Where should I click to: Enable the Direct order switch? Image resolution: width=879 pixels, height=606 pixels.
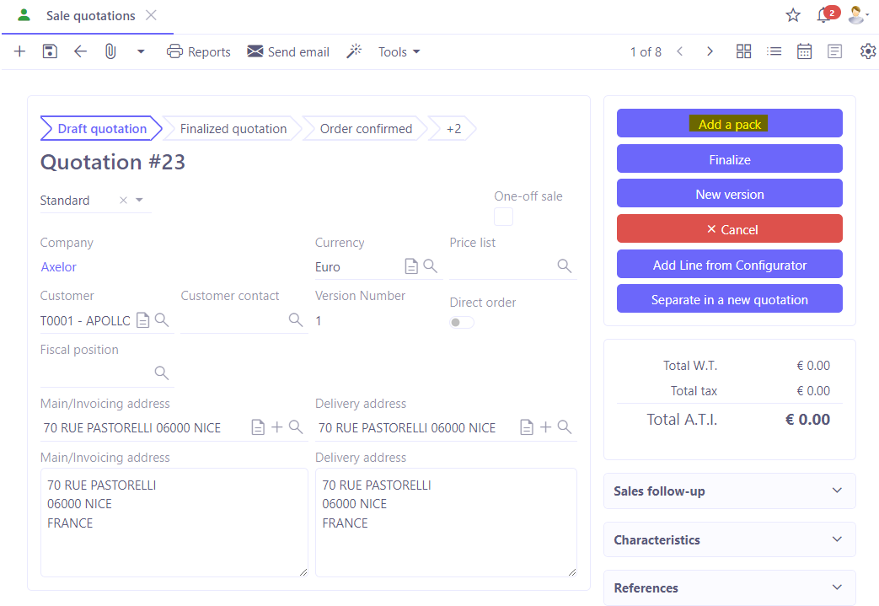[x=461, y=322]
